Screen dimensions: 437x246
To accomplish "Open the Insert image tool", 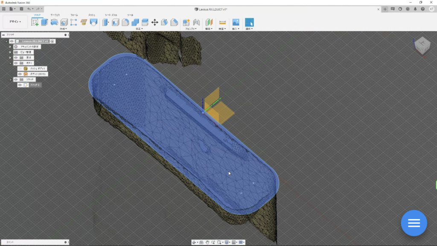I will click(236, 22).
